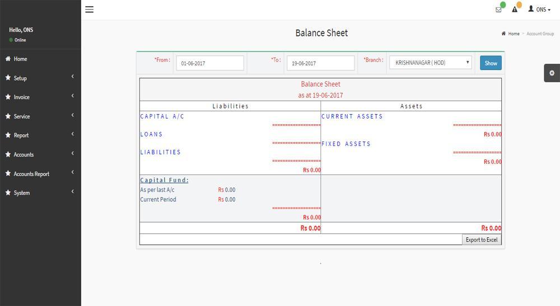
Task: Click the star icon next to System
Action: tap(8, 192)
